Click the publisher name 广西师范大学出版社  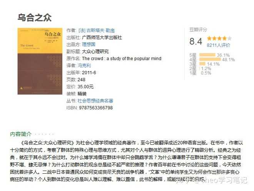102,37
